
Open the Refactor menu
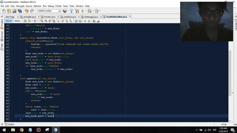[x=37, y=6]
